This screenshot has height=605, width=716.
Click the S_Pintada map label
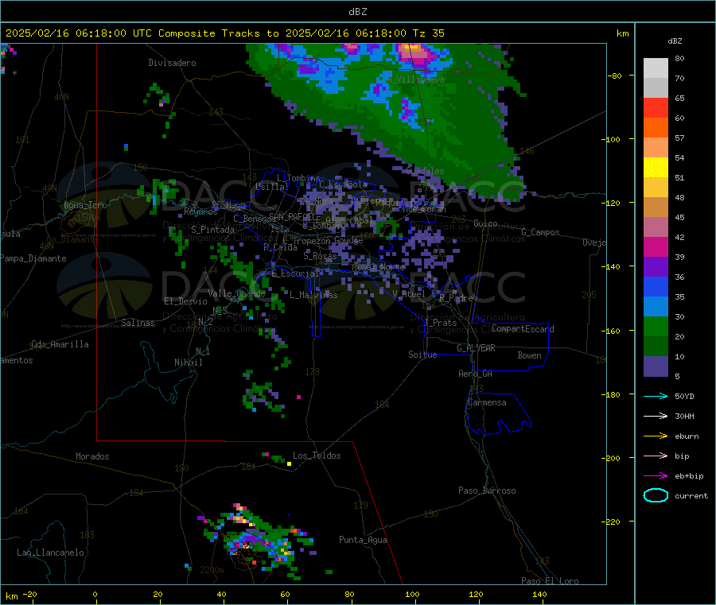point(212,230)
